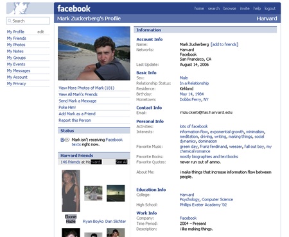
Task: Click the domination interest link
Action: (x=207, y=141)
